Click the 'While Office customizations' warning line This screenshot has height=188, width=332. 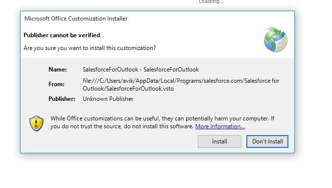pyautogui.click(x=162, y=118)
